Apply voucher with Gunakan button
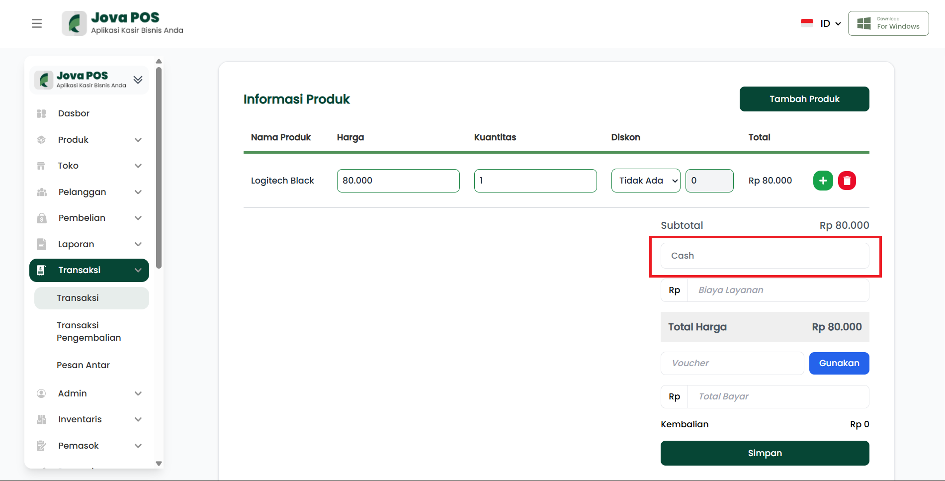This screenshot has width=945, height=481. [x=839, y=363]
